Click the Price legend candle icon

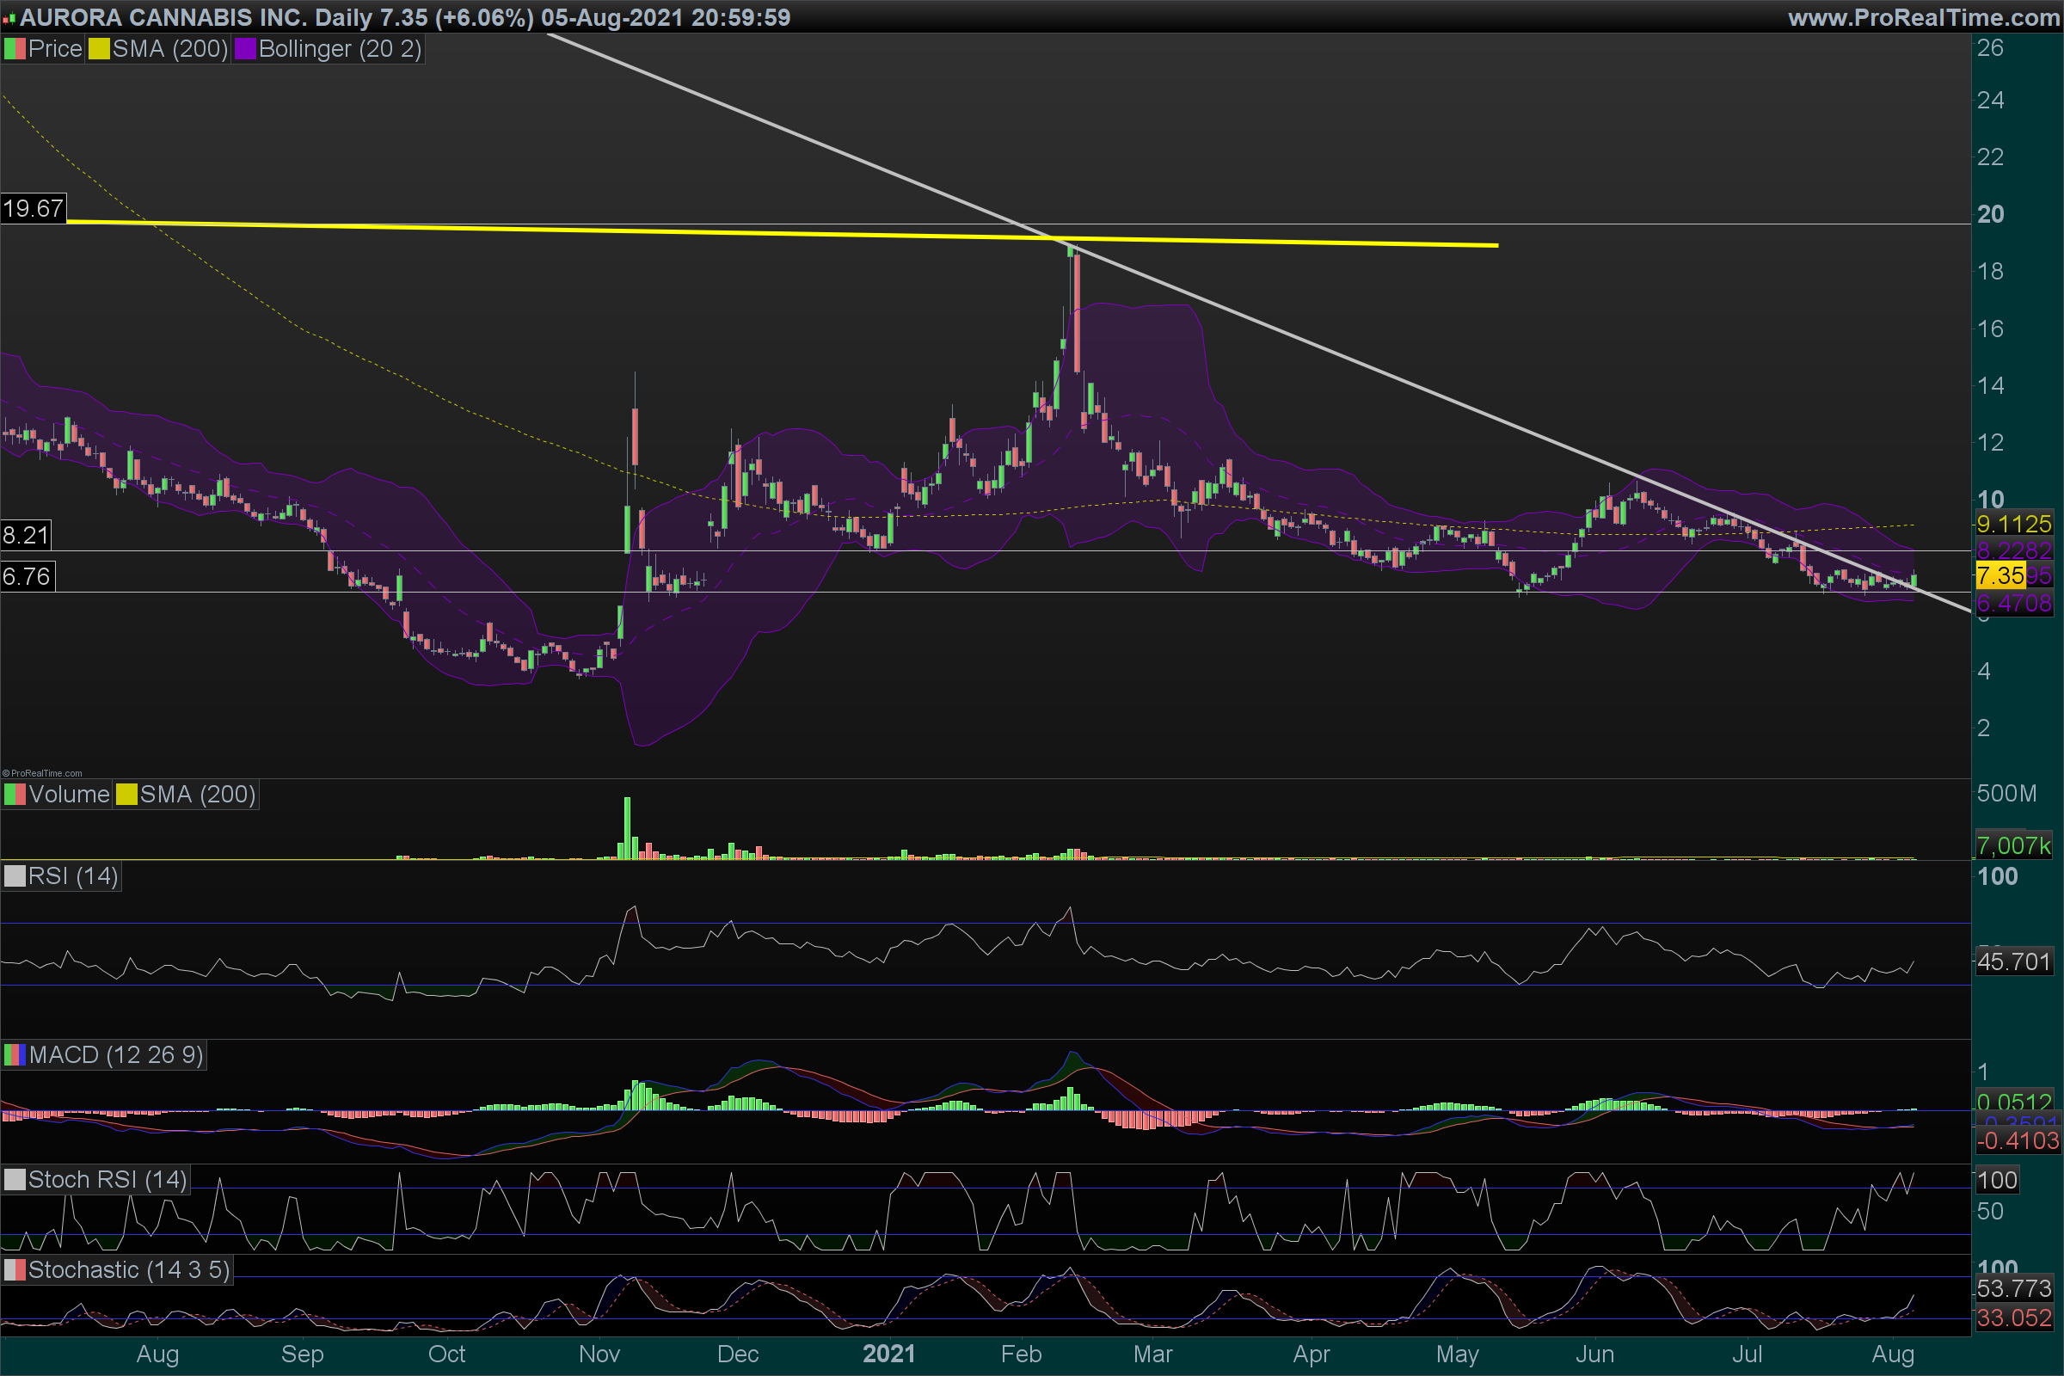tap(15, 49)
